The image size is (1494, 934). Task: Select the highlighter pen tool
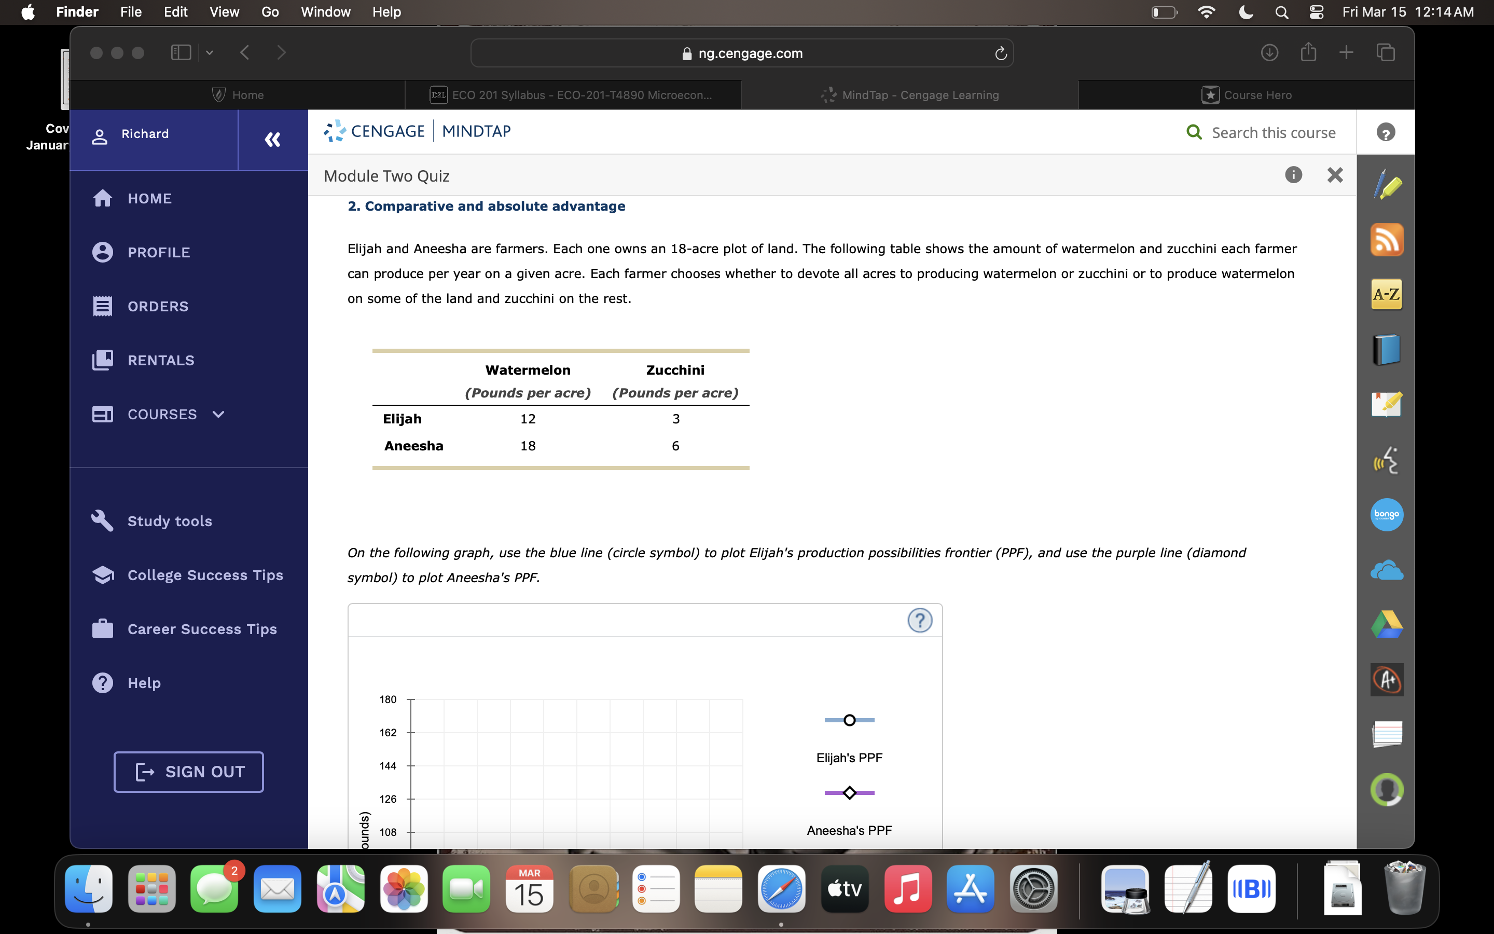point(1387,185)
